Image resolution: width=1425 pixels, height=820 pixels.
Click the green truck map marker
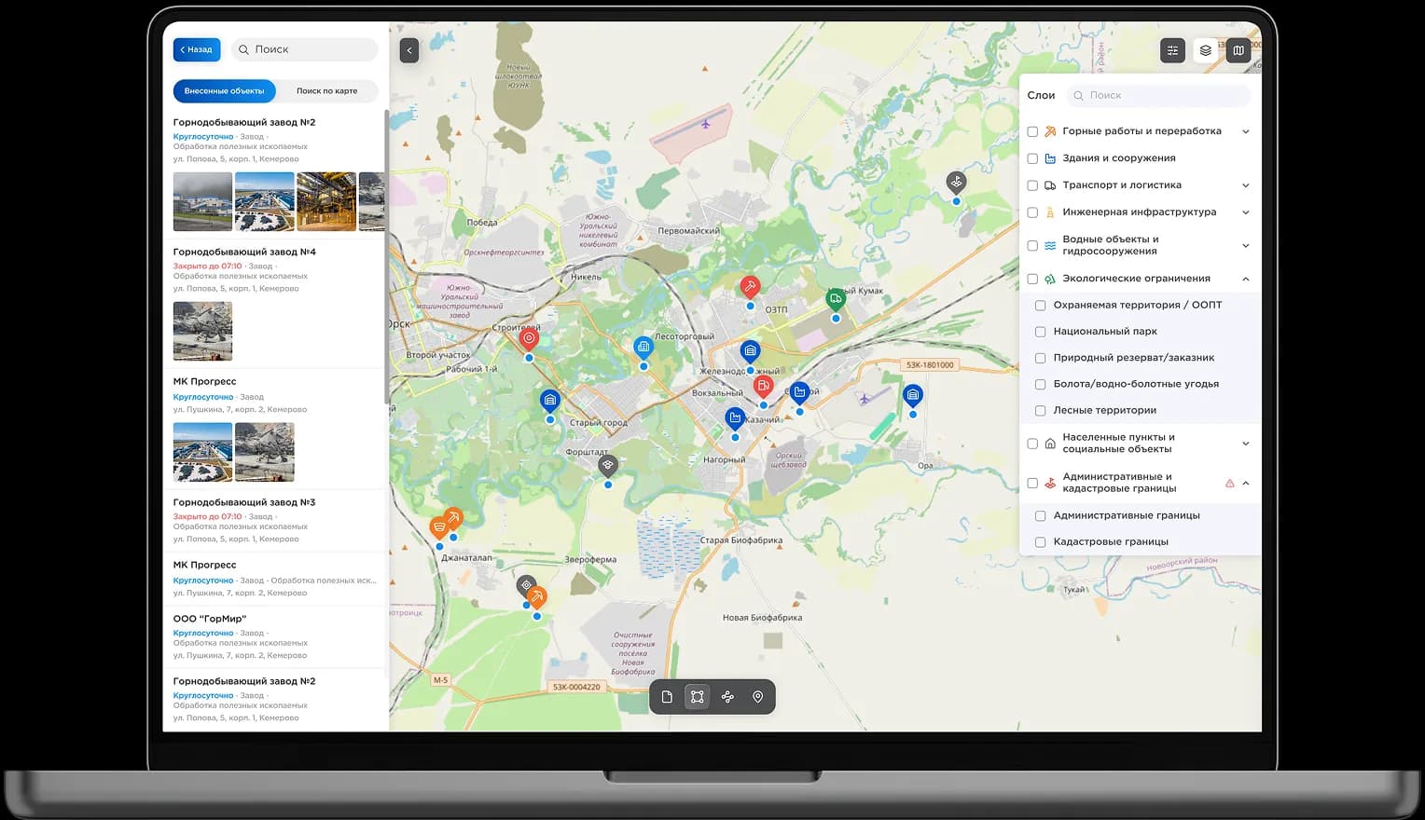coord(836,299)
